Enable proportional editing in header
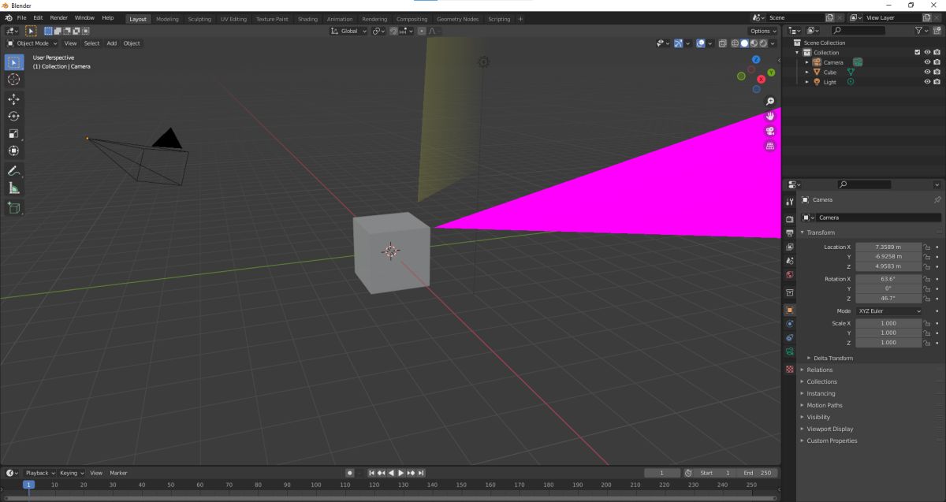The width and height of the screenshot is (946, 502). 422,31
